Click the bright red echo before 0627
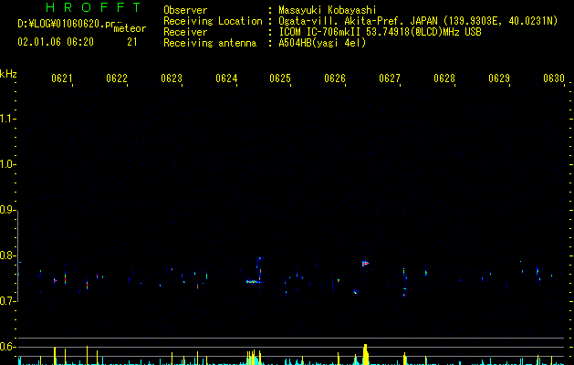Viewport: 574px width, 365px height. 365,263
